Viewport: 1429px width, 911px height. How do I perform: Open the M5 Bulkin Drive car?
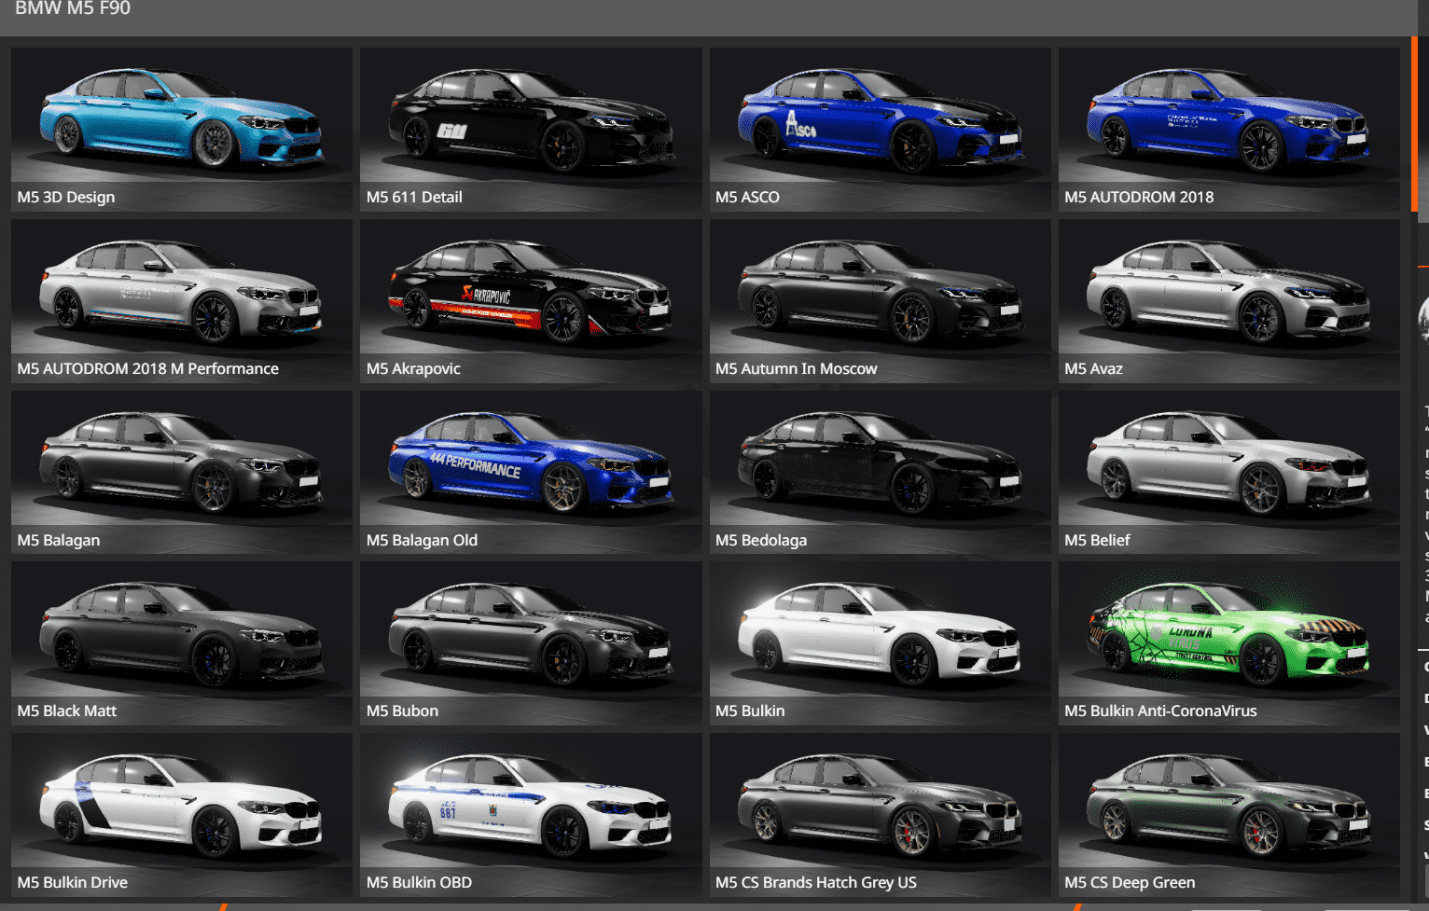coord(182,814)
